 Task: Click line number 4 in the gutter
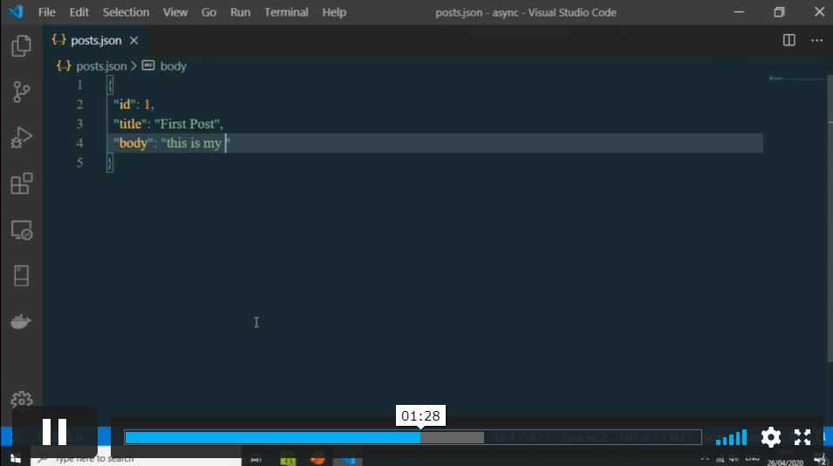(79, 143)
